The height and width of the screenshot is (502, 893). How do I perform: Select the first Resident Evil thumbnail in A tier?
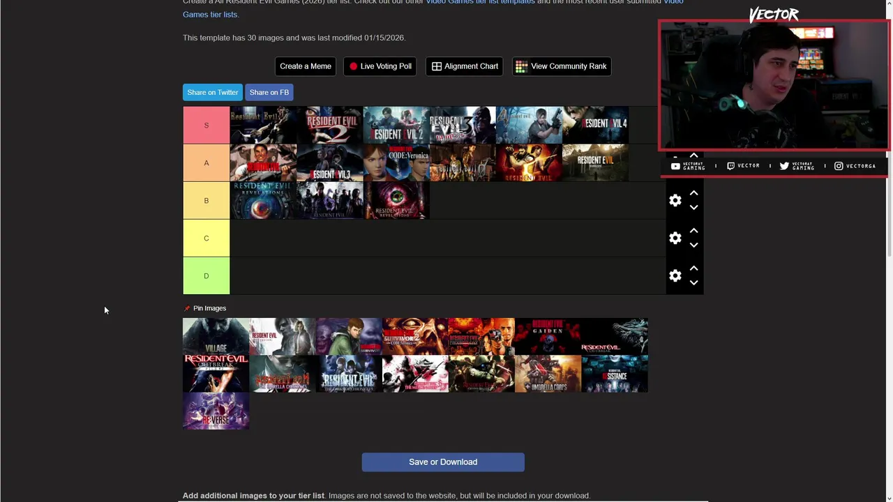(263, 162)
